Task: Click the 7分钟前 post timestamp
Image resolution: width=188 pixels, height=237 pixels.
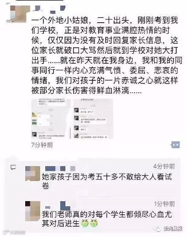Action: coord(42,145)
